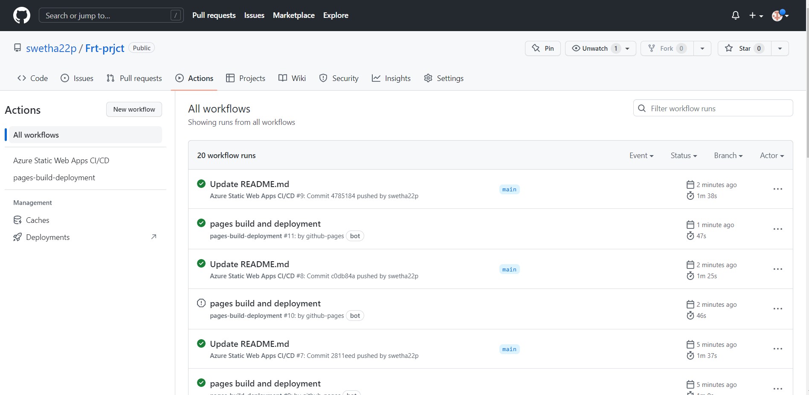Open the Azure Static Web Apps CI/CD workflow

61,160
